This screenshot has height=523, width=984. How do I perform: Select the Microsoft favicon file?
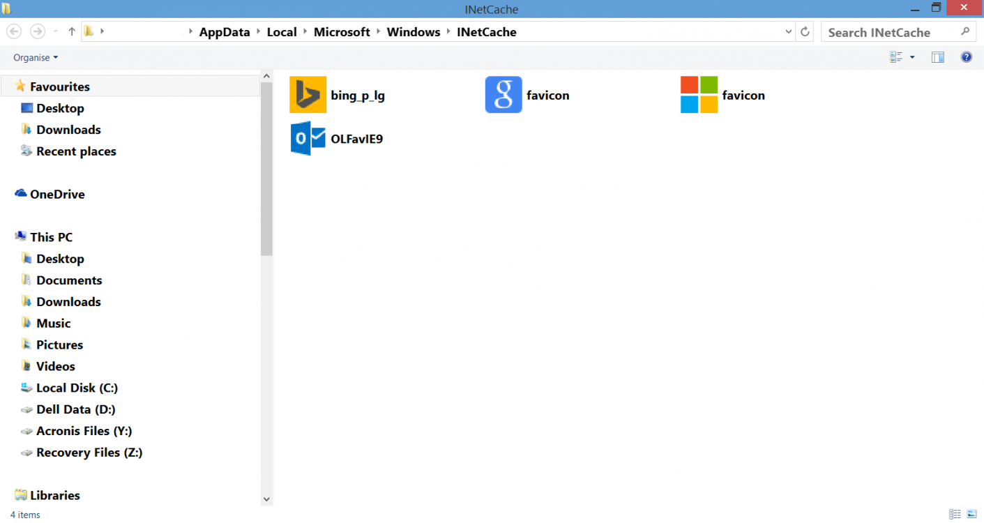tap(699, 94)
